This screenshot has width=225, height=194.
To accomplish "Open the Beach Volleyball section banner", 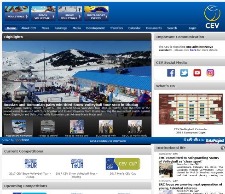I will click(43, 13).
